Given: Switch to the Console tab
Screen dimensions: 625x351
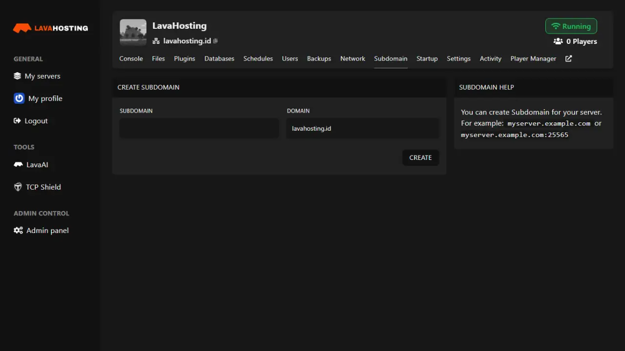Looking at the screenshot, I should coord(131,58).
